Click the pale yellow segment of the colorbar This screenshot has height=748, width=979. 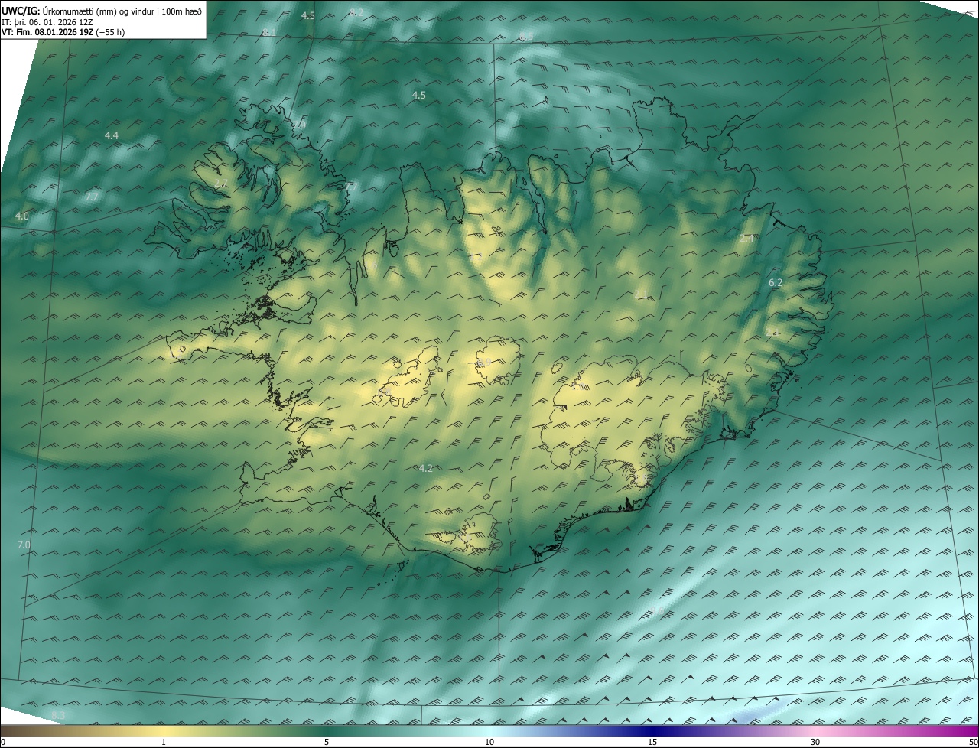point(164,730)
